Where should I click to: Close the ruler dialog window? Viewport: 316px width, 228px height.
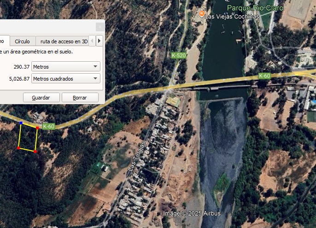tap(100, 27)
